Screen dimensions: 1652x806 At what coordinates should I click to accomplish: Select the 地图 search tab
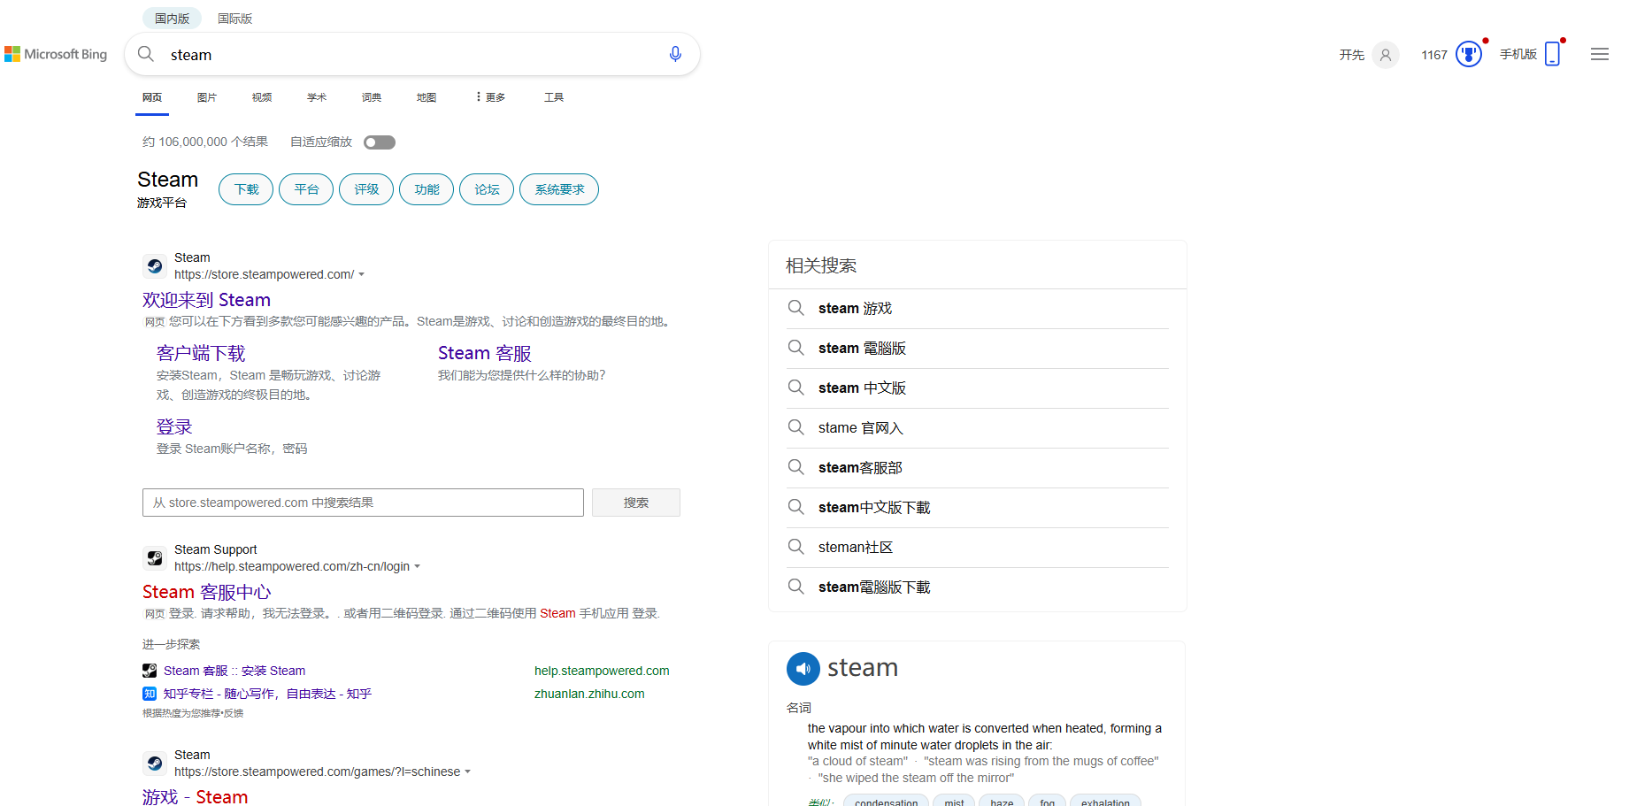coord(426,97)
